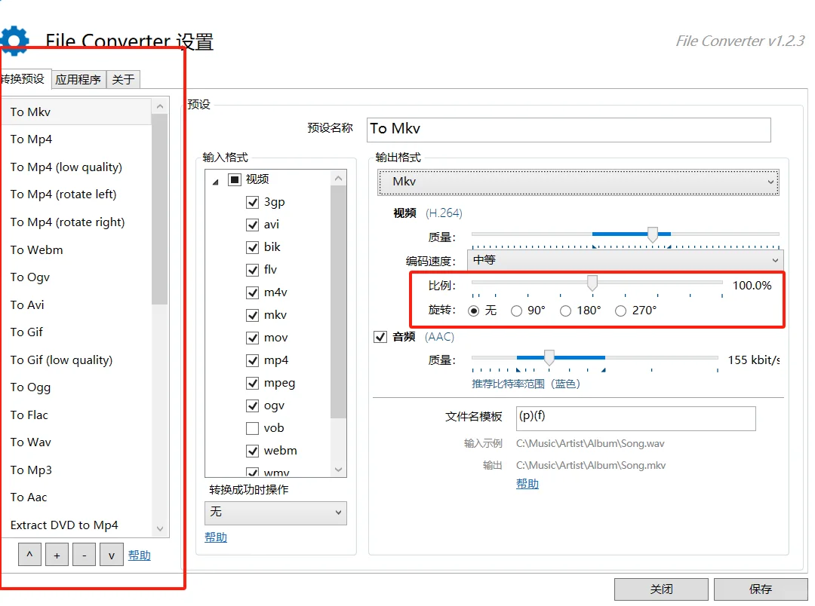The height and width of the screenshot is (606, 815).
Task: Delete selected preset with the - button
Action: pos(84,554)
